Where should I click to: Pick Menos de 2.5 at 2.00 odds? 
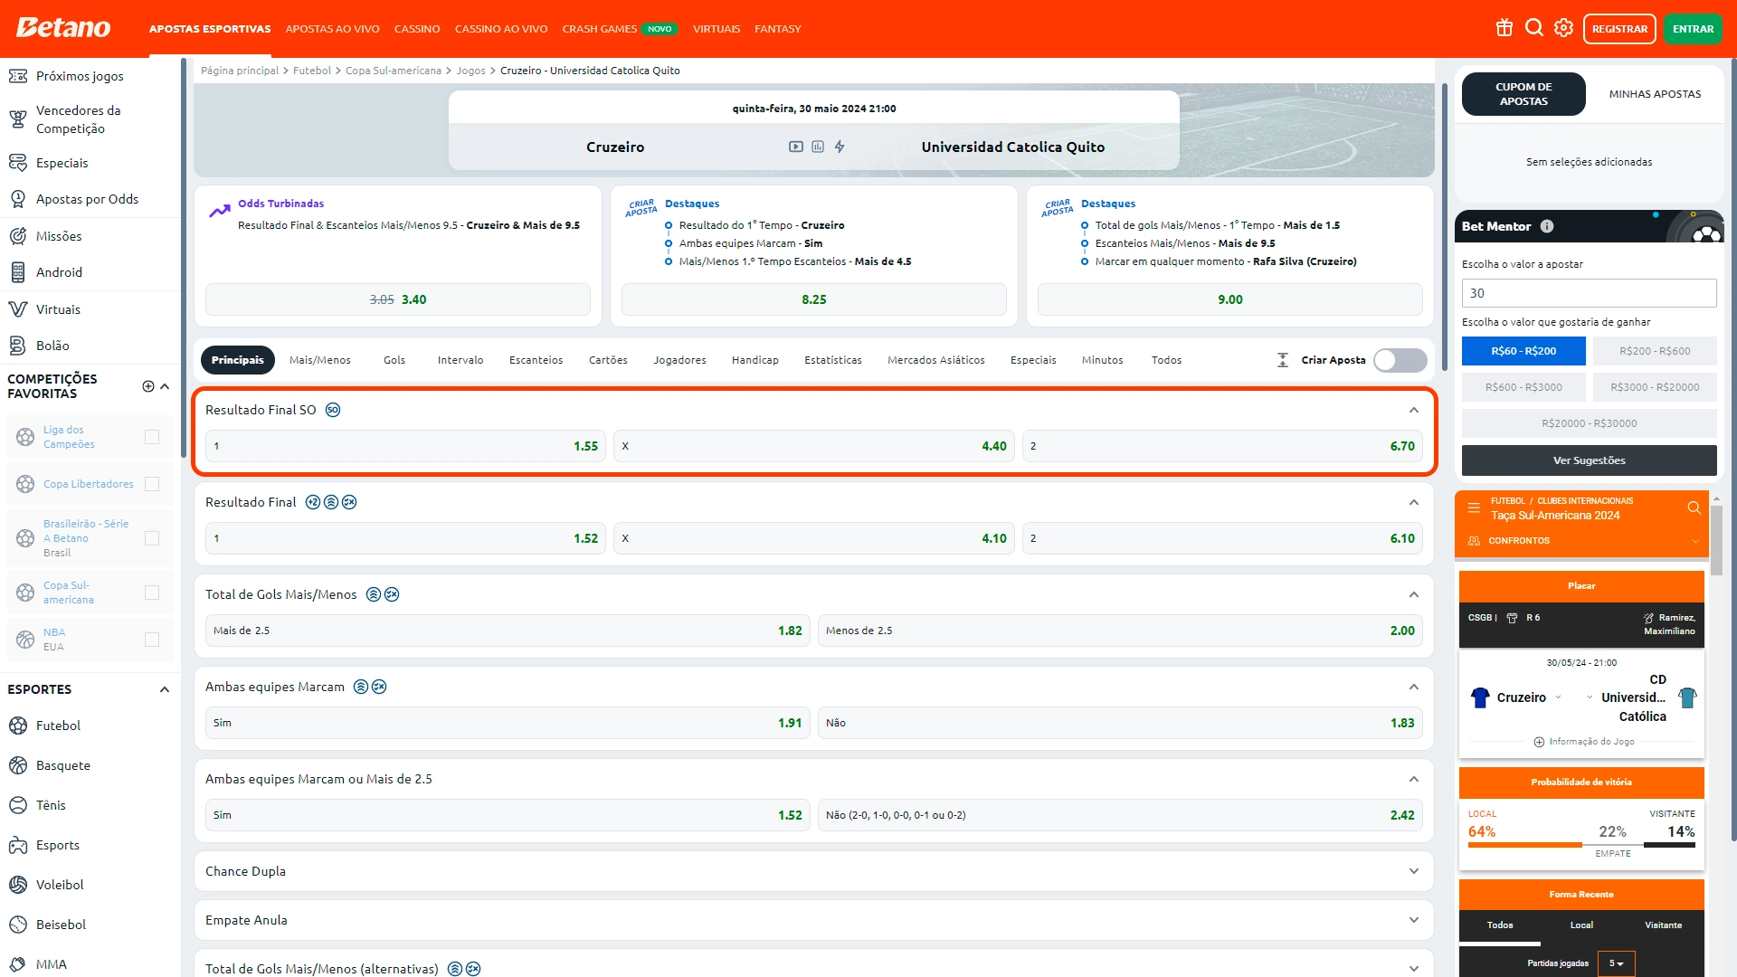coord(1122,631)
